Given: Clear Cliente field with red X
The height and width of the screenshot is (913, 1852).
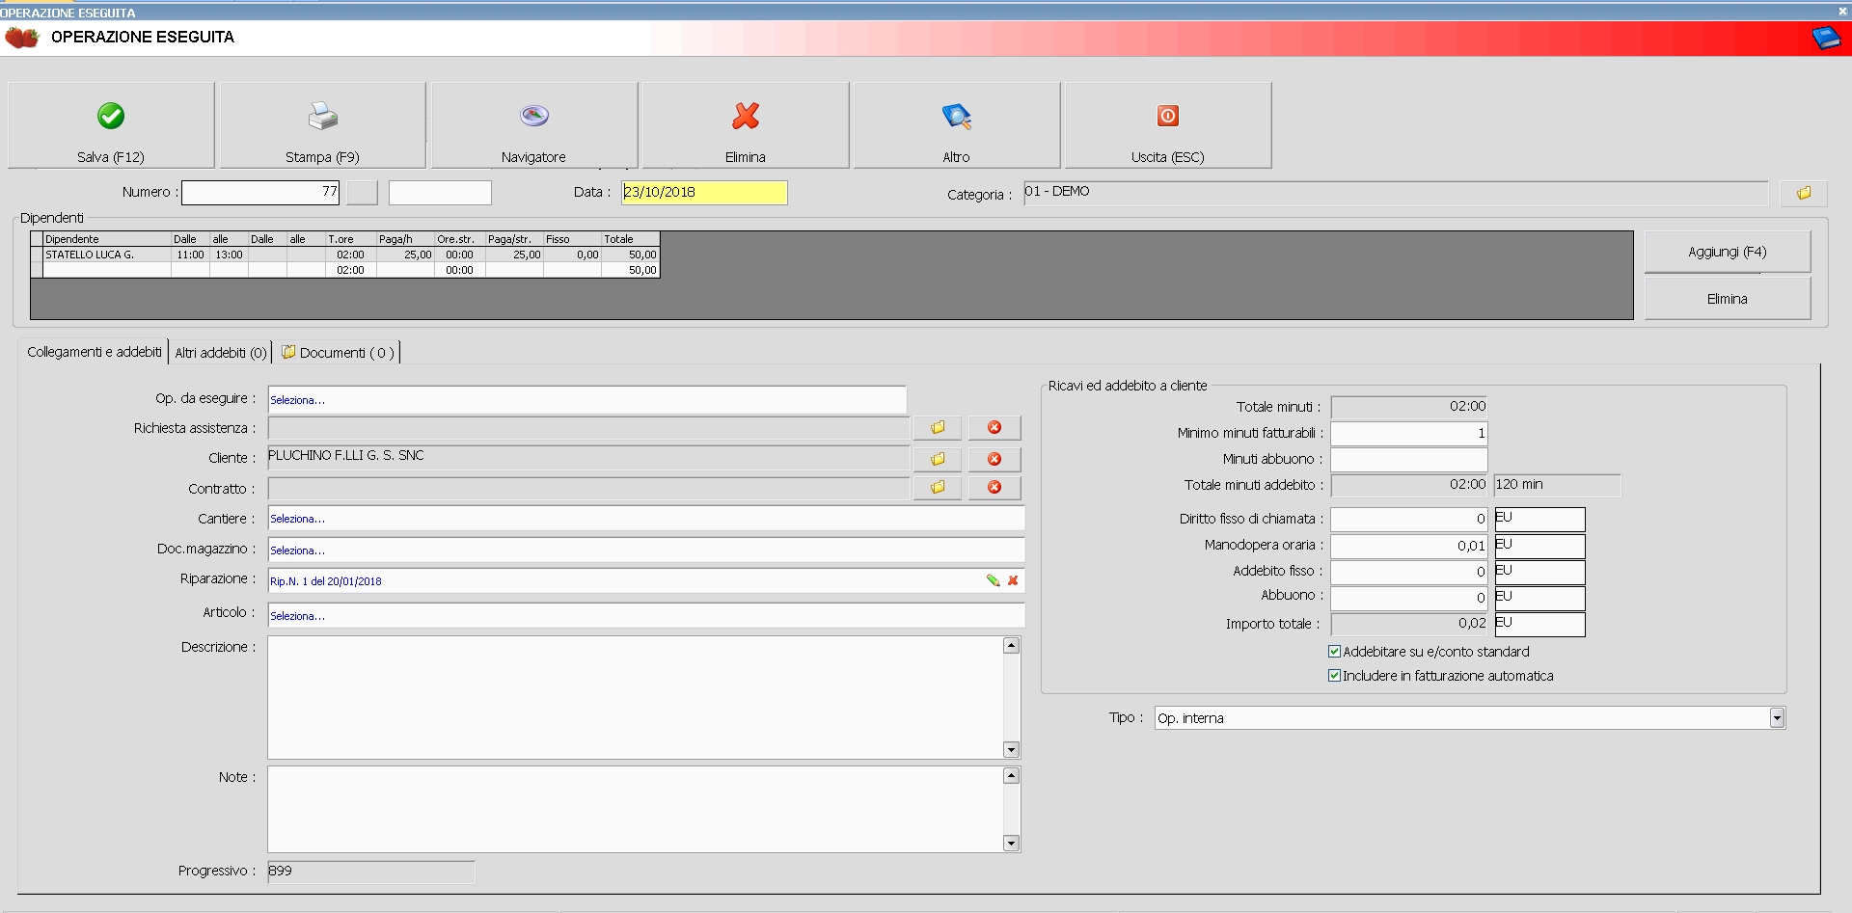Looking at the screenshot, I should point(994,459).
